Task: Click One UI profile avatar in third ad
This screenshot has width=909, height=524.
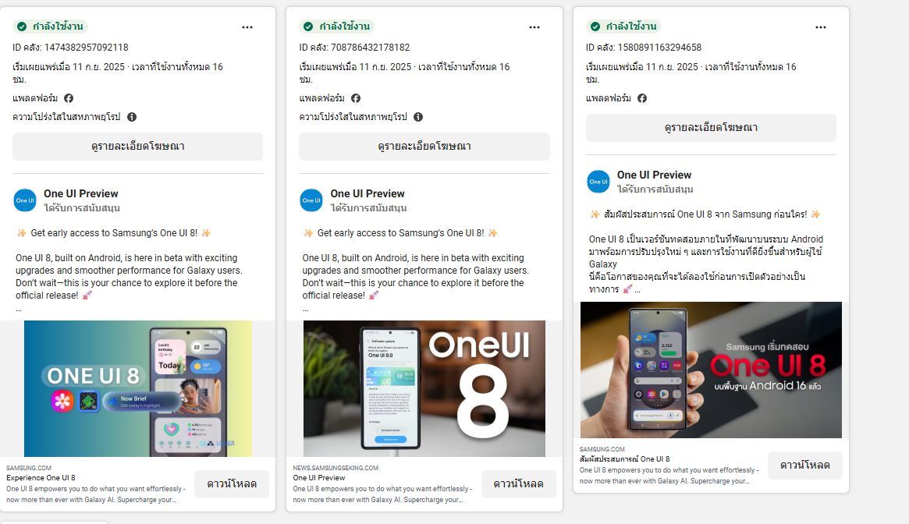Action: 598,182
